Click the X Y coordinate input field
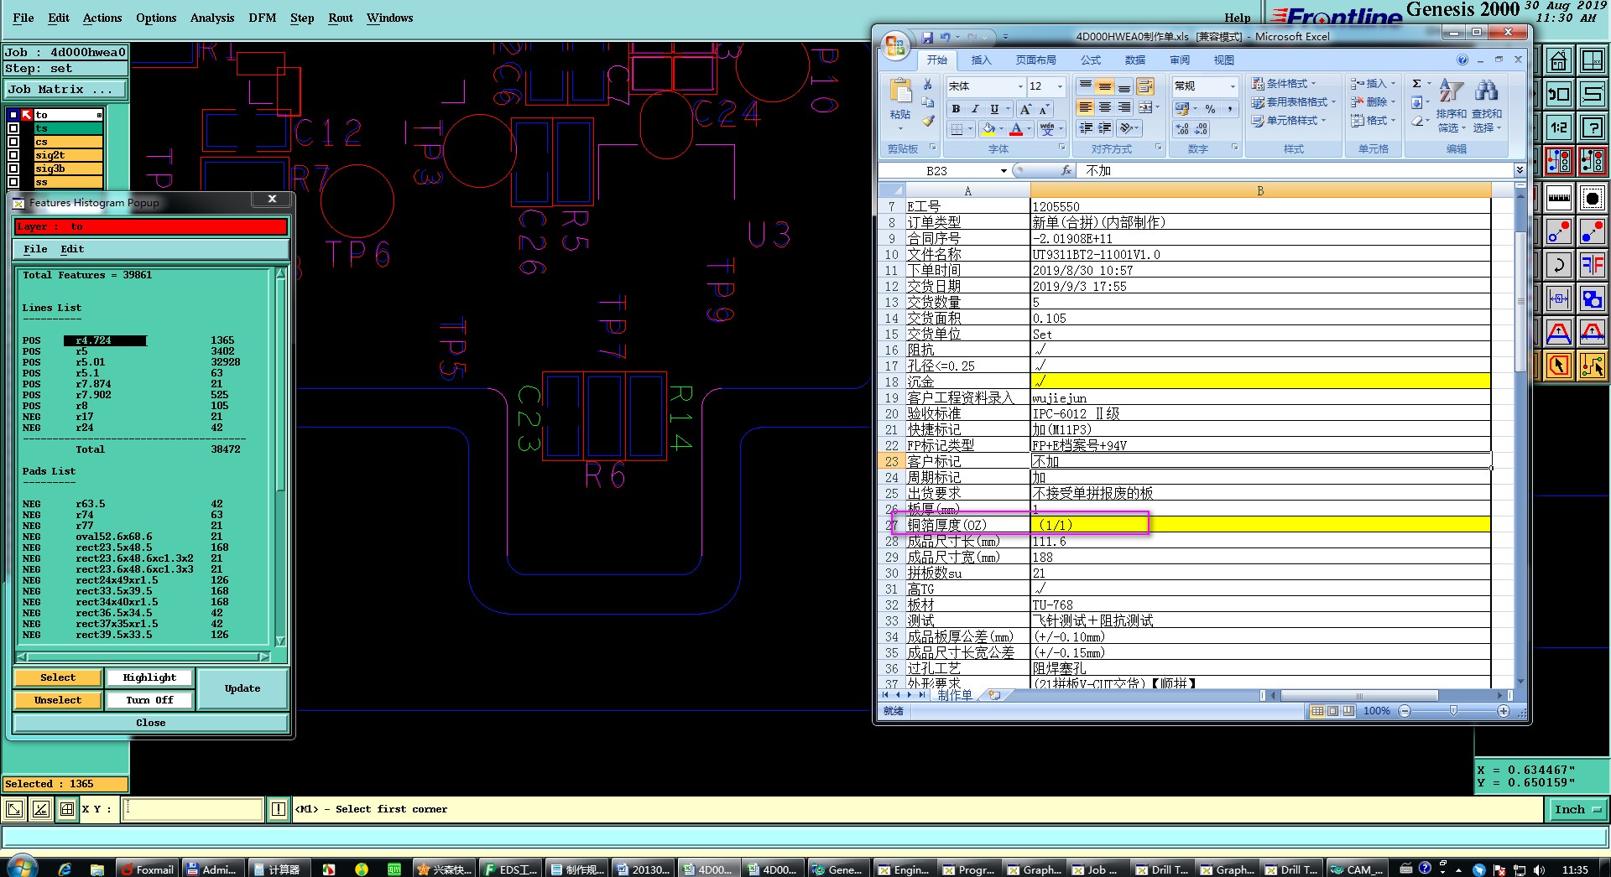Screen dimensions: 1611x877 pyautogui.click(x=193, y=809)
